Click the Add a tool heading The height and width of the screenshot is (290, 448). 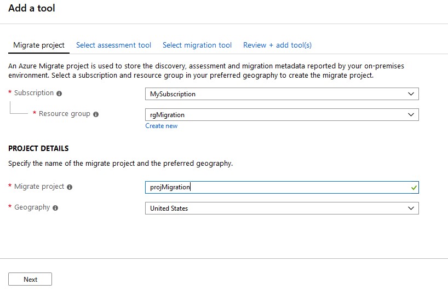pyautogui.click(x=32, y=8)
